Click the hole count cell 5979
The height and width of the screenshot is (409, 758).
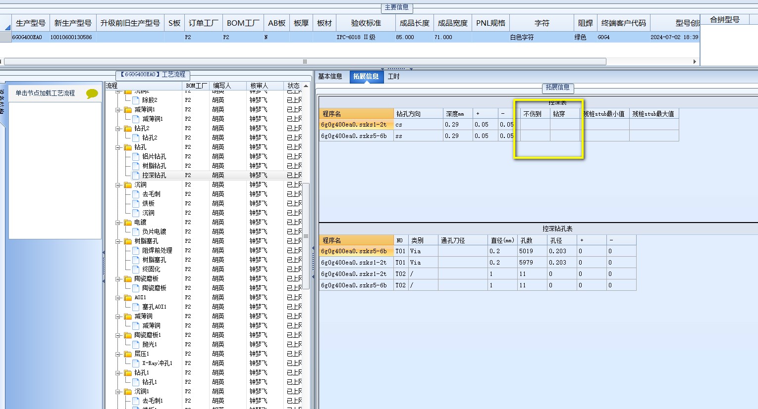tap(532, 263)
